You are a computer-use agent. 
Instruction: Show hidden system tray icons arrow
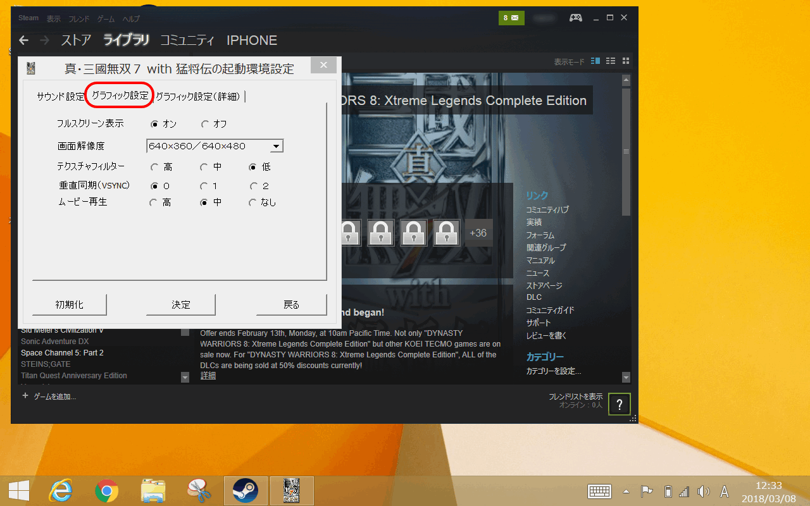pos(626,491)
